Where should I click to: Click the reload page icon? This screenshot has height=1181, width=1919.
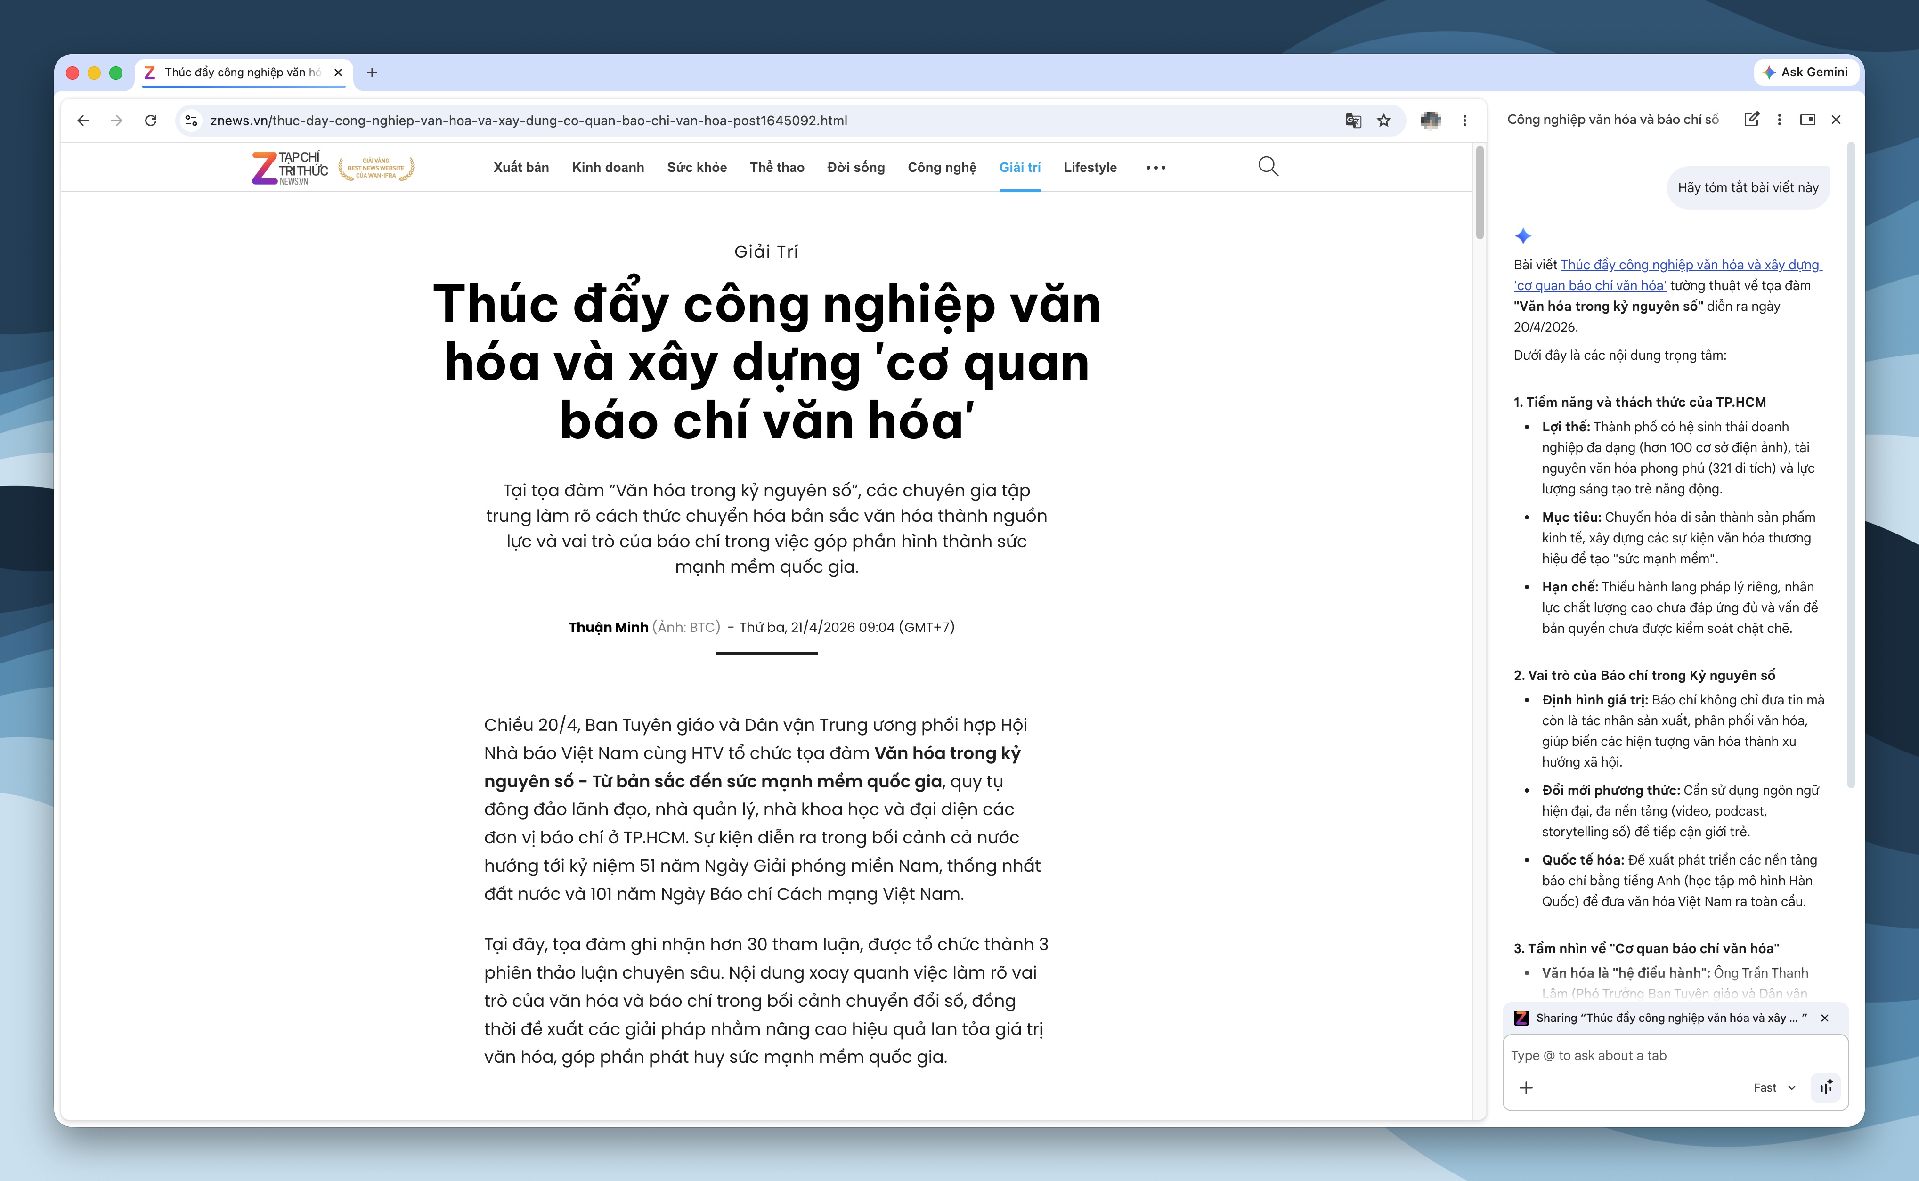tap(152, 120)
